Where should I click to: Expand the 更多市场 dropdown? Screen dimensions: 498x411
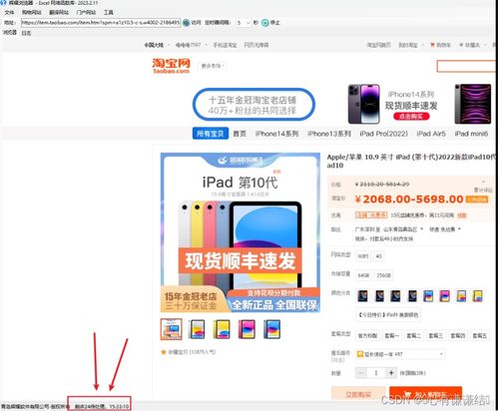pos(213,66)
